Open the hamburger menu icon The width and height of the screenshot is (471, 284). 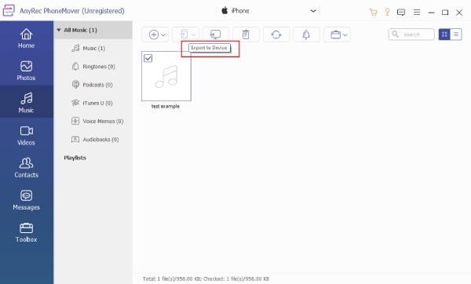pyautogui.click(x=417, y=13)
